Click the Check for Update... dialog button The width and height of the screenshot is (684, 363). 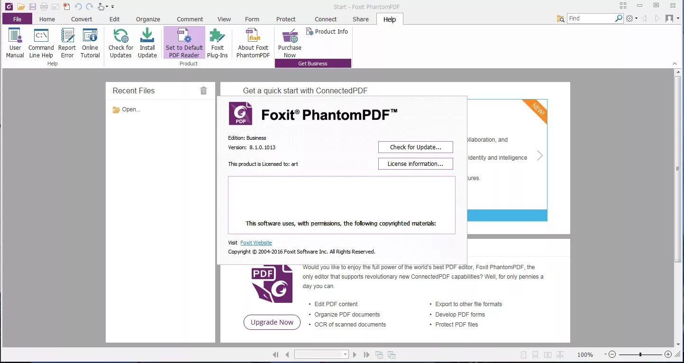(415, 147)
